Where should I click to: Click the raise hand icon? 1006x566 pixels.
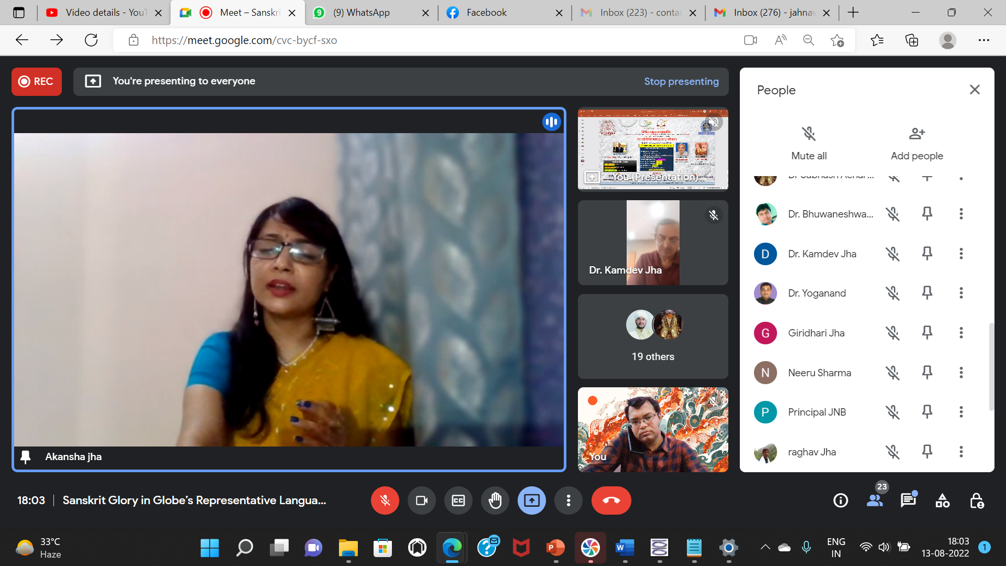click(x=495, y=499)
